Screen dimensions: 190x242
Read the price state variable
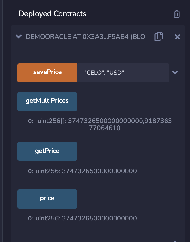click(47, 199)
